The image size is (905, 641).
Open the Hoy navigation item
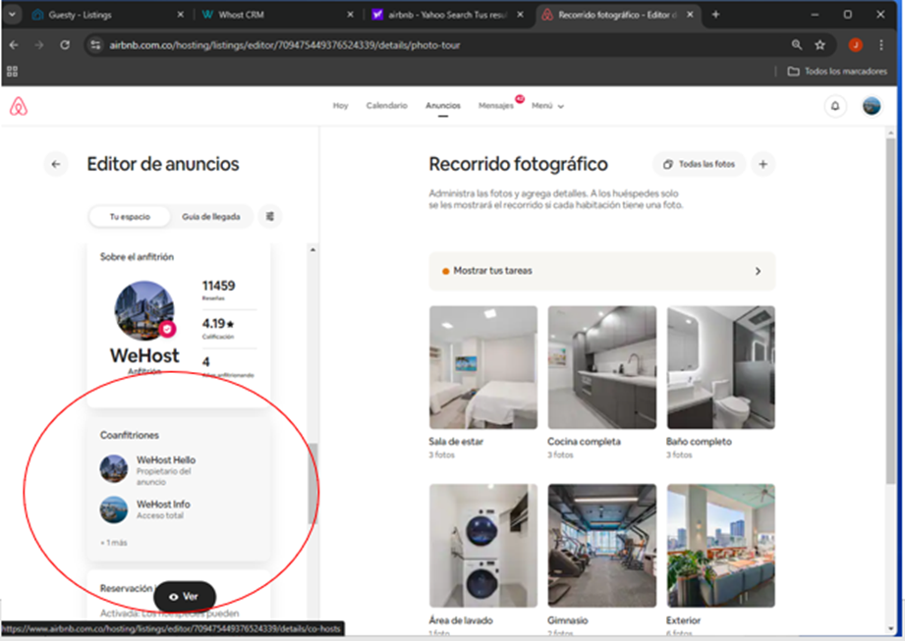341,106
